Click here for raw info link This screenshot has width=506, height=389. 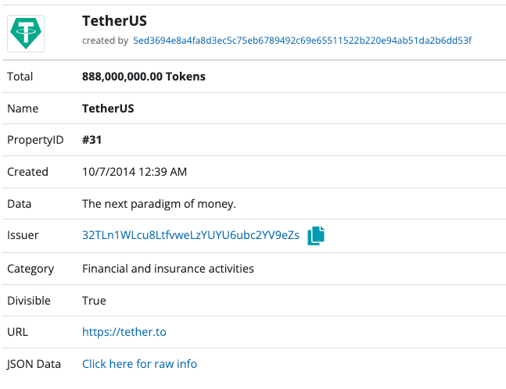(139, 364)
